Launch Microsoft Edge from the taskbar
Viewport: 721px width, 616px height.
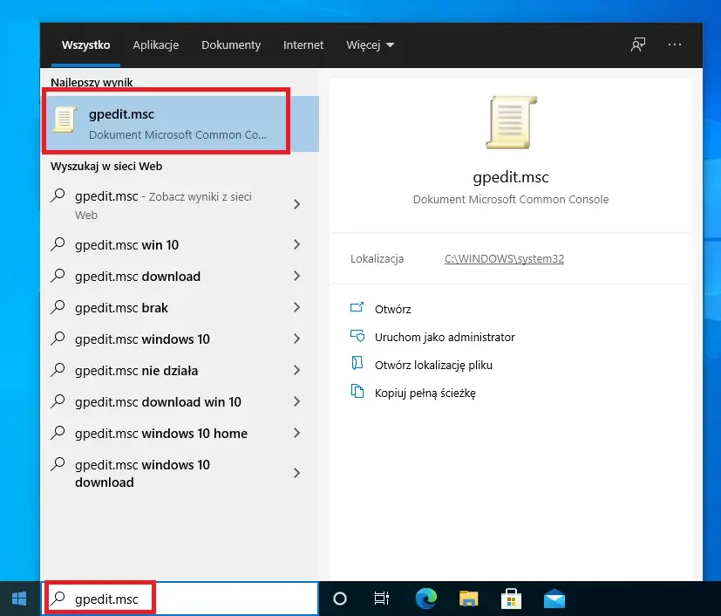point(426,599)
